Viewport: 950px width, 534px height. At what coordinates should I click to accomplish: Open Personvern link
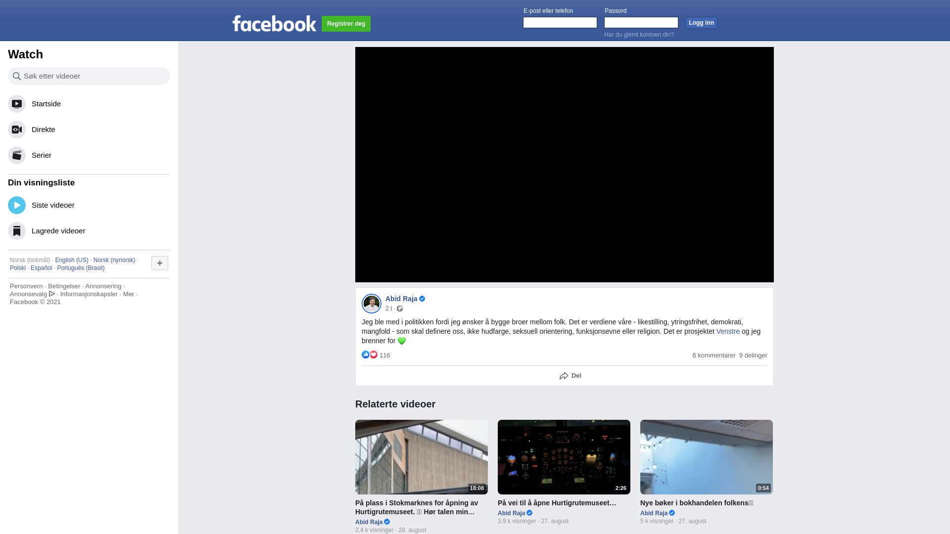[26, 286]
